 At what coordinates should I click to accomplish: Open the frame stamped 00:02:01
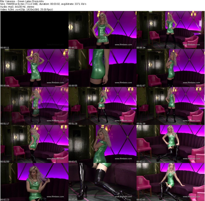102,144
